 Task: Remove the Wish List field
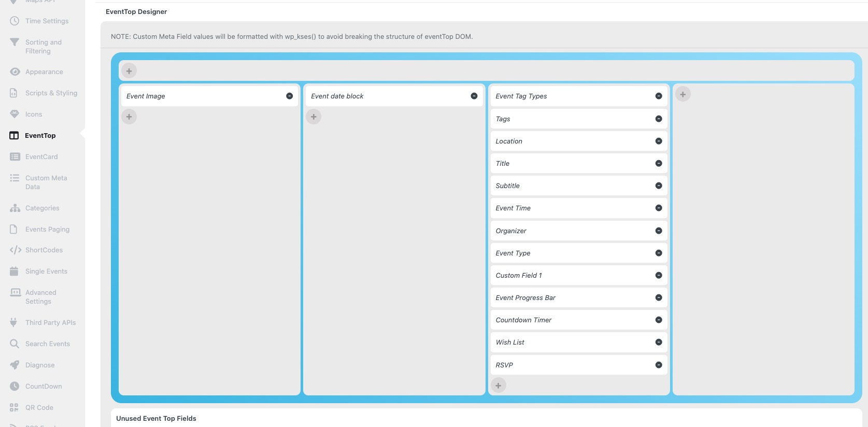tap(659, 342)
